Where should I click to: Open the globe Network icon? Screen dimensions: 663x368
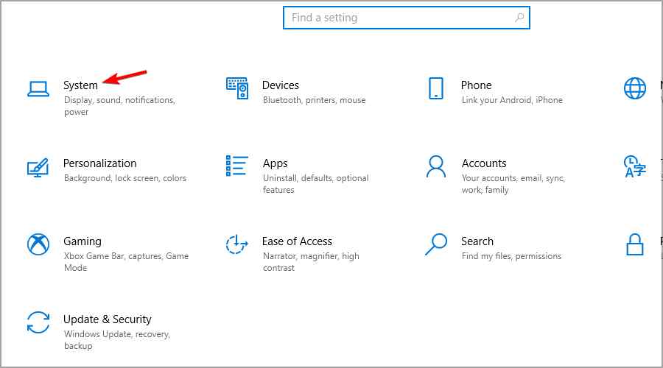[635, 88]
